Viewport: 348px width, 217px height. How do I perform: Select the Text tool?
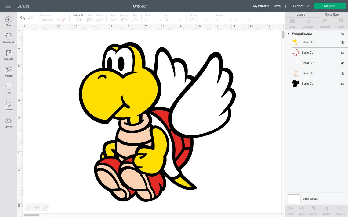tap(8, 89)
